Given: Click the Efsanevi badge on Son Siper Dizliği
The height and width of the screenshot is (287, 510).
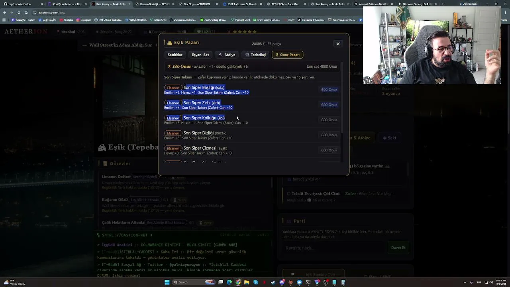Looking at the screenshot, I should coord(173,133).
